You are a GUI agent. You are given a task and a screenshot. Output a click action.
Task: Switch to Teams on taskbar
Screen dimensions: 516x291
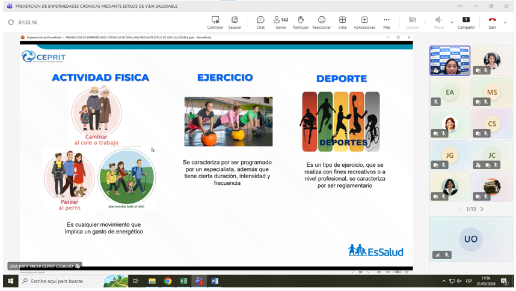pos(199,281)
